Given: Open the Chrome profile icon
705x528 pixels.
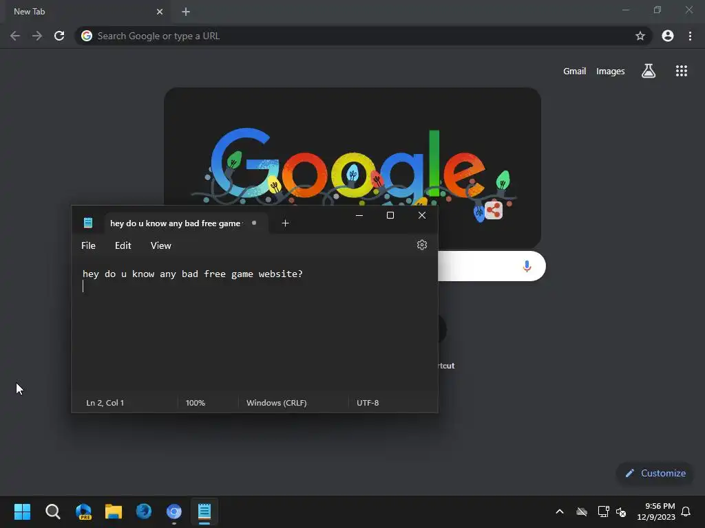Looking at the screenshot, I should tap(668, 36).
